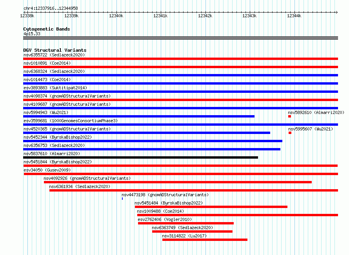Select tiny blue marker of nsv4473198
The image size is (349, 255).
coord(122,199)
